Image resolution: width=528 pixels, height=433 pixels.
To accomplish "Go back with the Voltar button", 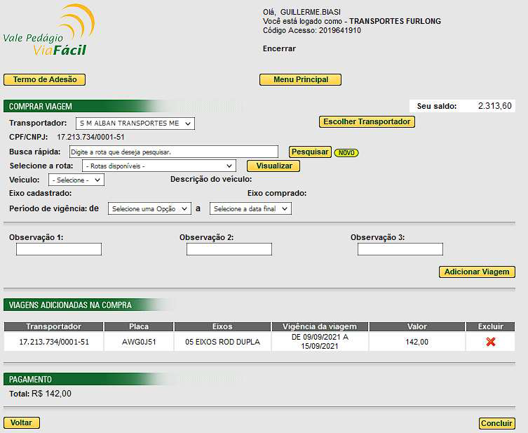I will click(22, 422).
